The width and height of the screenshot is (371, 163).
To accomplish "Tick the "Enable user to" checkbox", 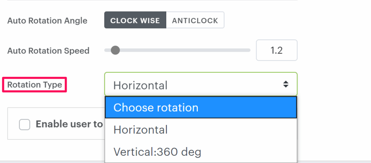I will (x=25, y=125).
